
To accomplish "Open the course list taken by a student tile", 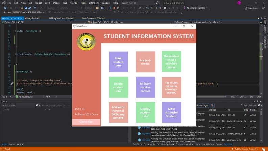I will point(171,87).
